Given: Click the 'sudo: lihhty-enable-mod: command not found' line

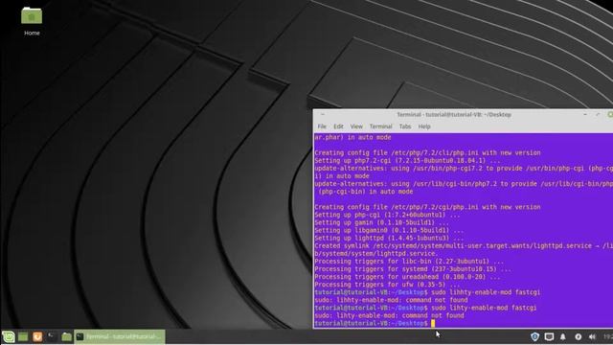Looking at the screenshot, I should (x=391, y=300).
